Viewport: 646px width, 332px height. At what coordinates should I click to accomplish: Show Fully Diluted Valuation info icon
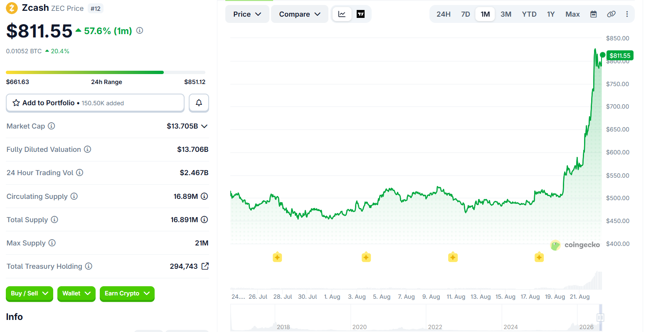pyautogui.click(x=88, y=149)
